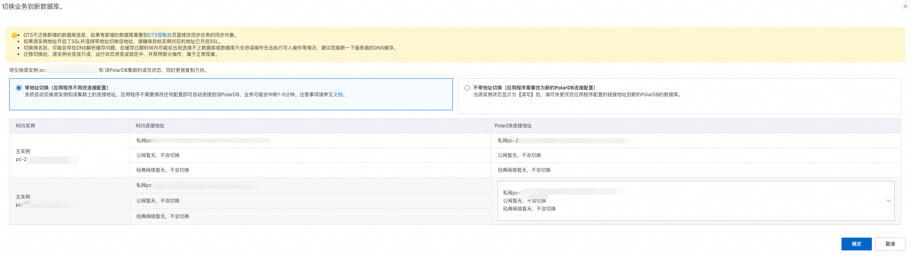Open the DTS控制台 link

pyautogui.click(x=160, y=35)
